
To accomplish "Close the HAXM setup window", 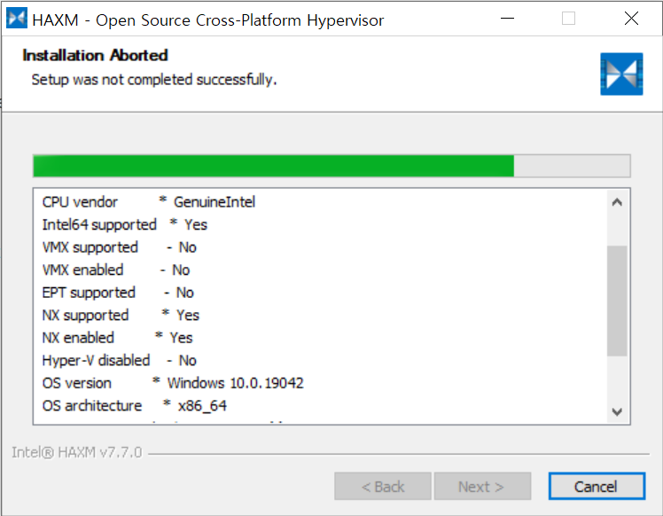I will (x=631, y=19).
